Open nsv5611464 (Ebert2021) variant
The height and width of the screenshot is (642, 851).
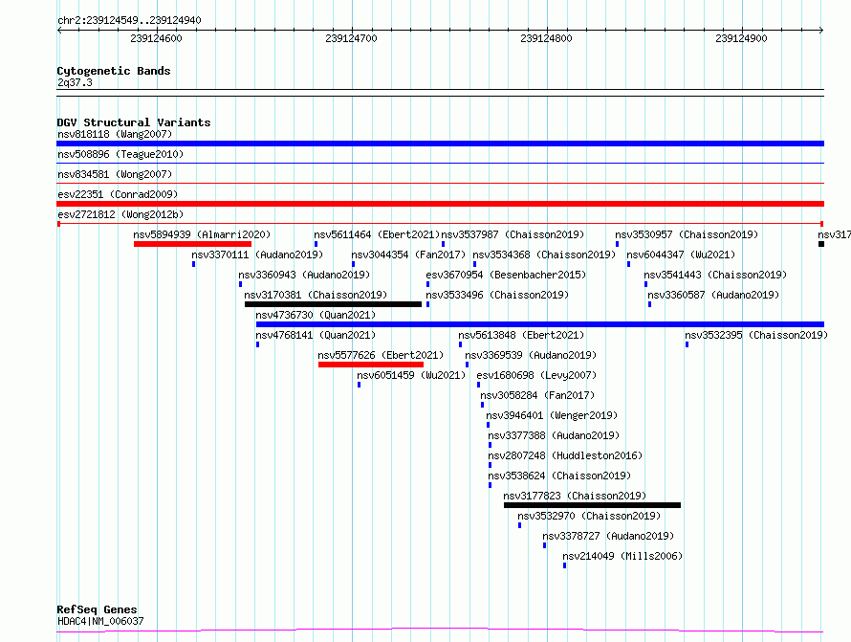pos(377,234)
